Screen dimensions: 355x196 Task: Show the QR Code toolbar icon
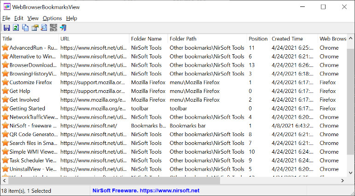53,28
